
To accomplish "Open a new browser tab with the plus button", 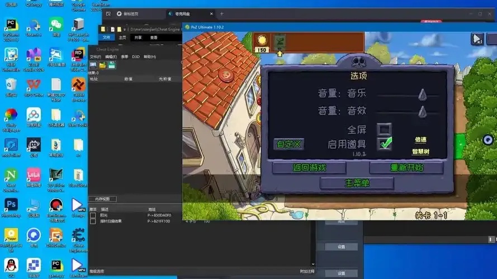I will point(221,13).
